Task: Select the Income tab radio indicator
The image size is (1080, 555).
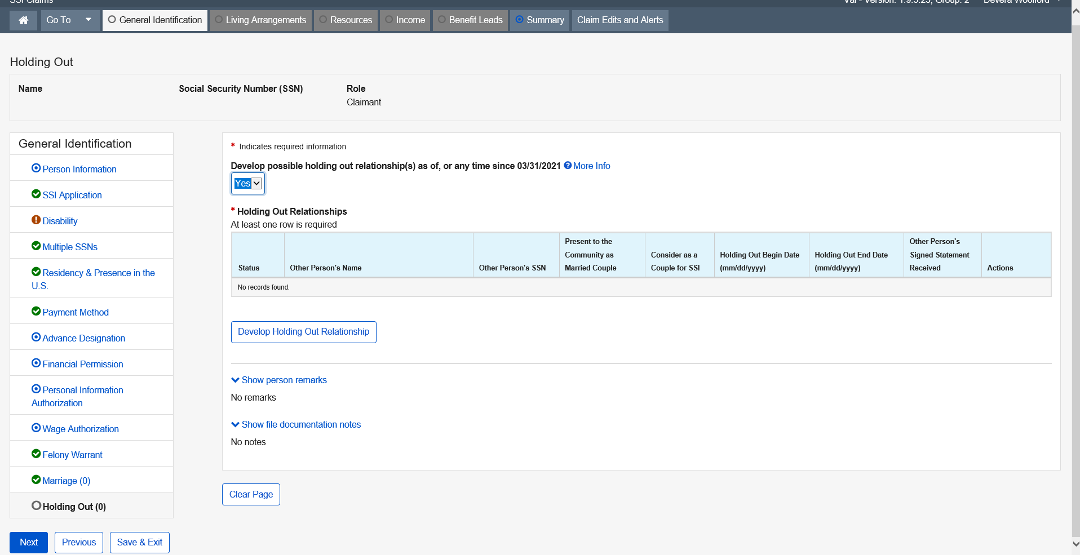Action: (389, 20)
